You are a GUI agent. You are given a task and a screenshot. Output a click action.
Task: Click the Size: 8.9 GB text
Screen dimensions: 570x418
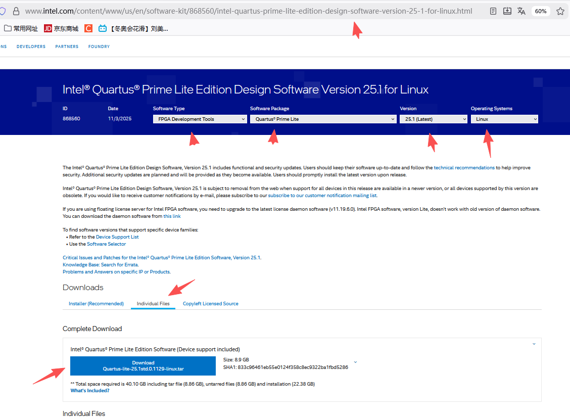236,360
